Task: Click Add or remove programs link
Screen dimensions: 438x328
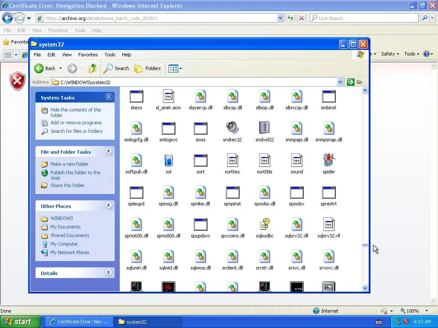Action: coord(76,123)
